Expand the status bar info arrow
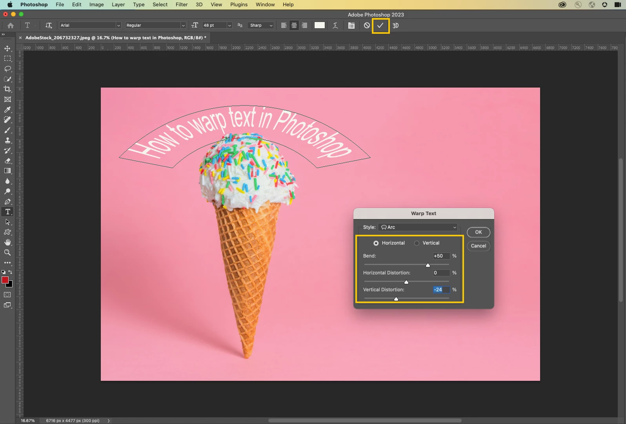Screen dimensions: 626x424 [x=109, y=420]
